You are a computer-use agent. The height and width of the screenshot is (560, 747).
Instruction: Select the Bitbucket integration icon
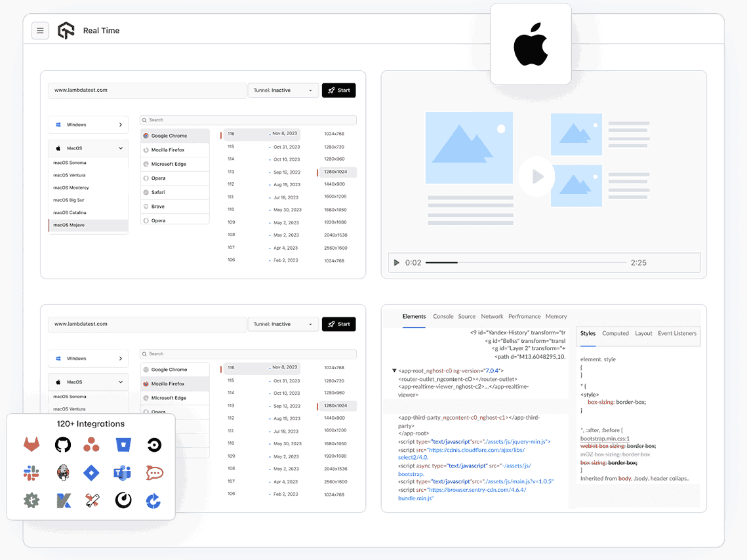point(123,445)
